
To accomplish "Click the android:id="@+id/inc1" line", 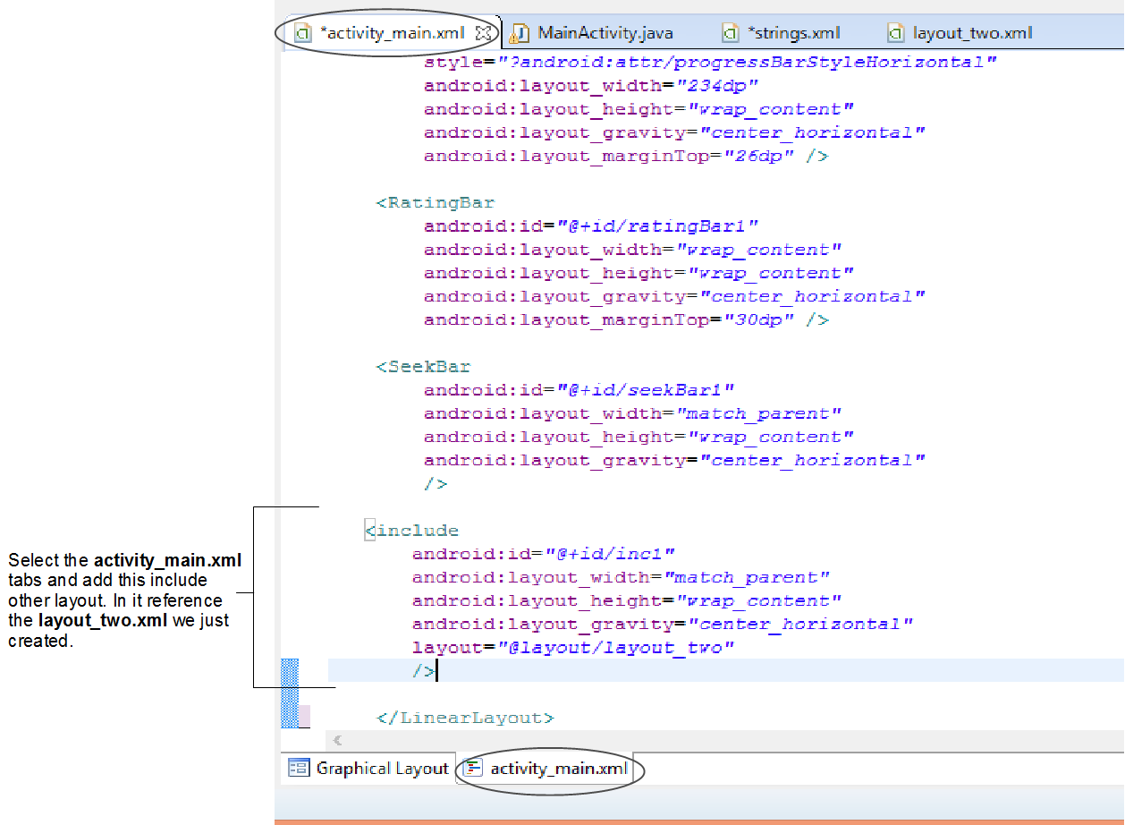I will point(544,554).
